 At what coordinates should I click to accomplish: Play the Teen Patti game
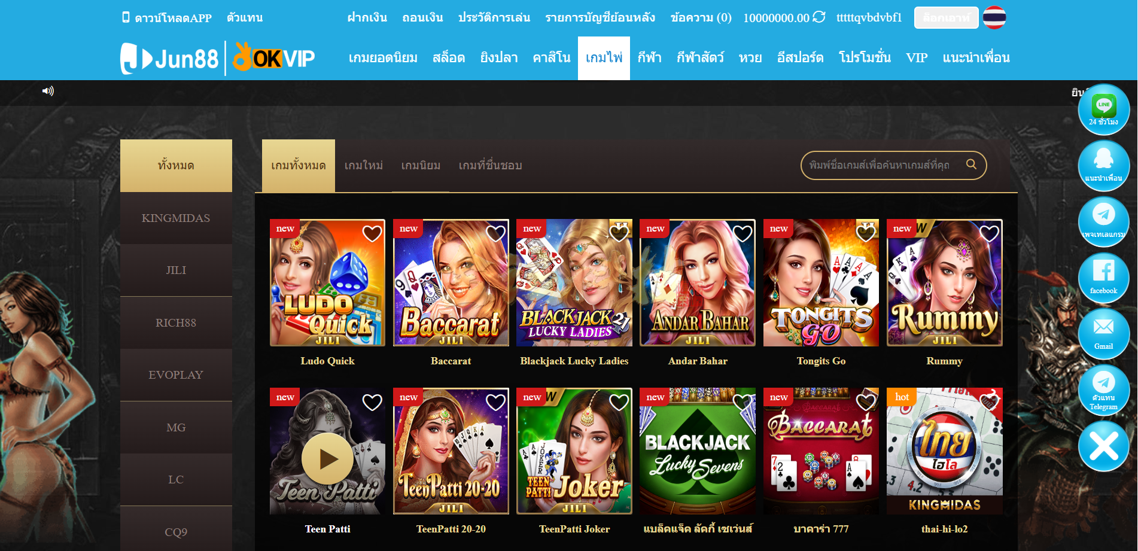pos(327,459)
